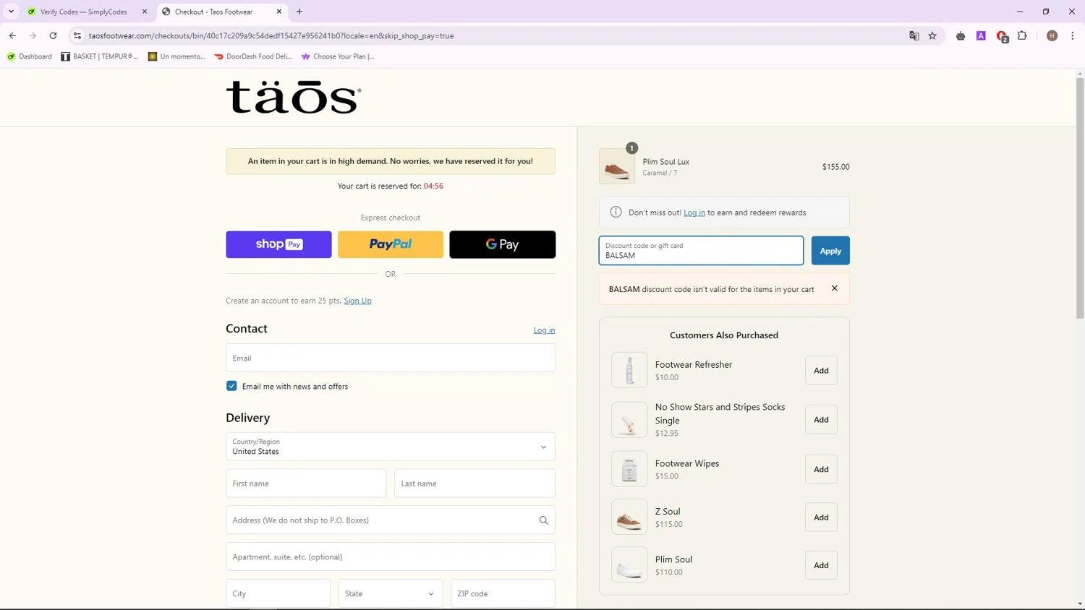Screen dimensions: 1085x610
Task: Pay with Google Pay
Action: pyautogui.click(x=503, y=244)
